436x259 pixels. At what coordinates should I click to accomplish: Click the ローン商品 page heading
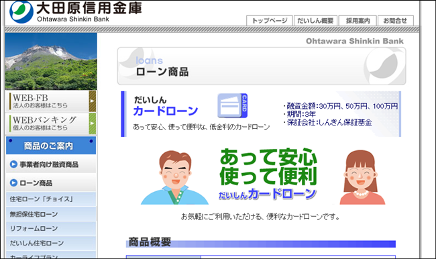[x=162, y=72]
